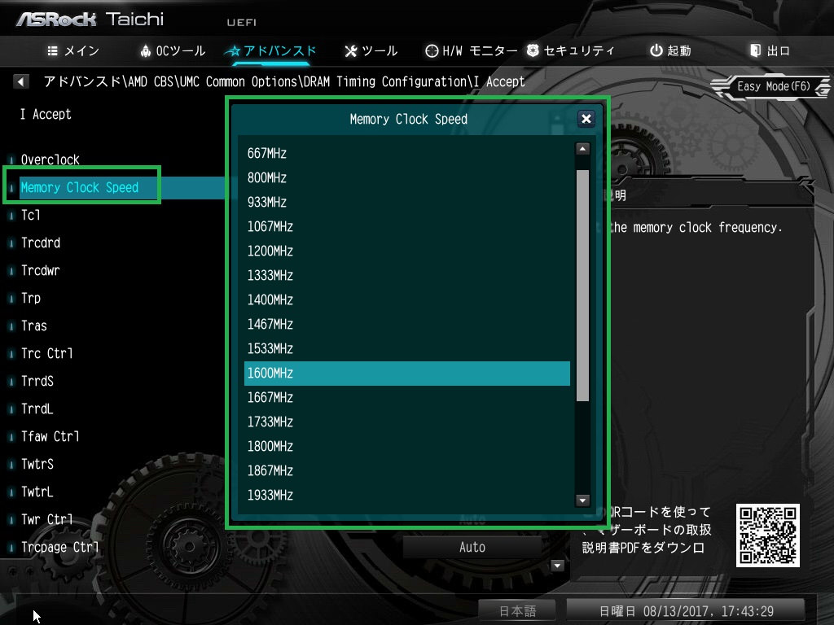Open the Auto value dropdown for Trcpage Ctrl

click(x=472, y=547)
